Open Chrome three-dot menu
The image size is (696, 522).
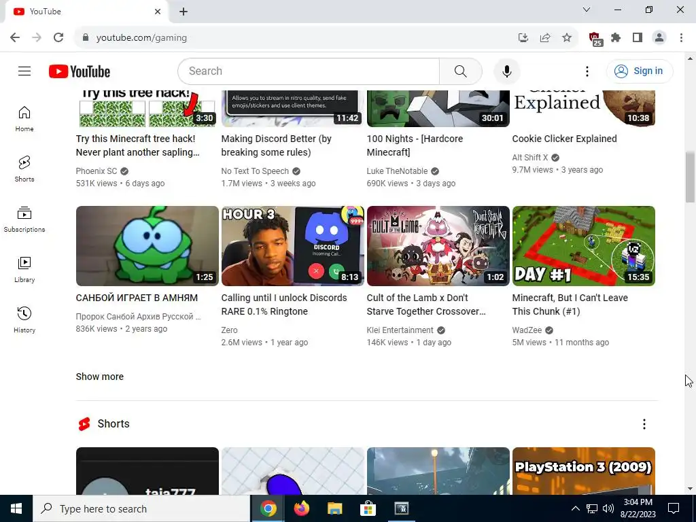[681, 38]
